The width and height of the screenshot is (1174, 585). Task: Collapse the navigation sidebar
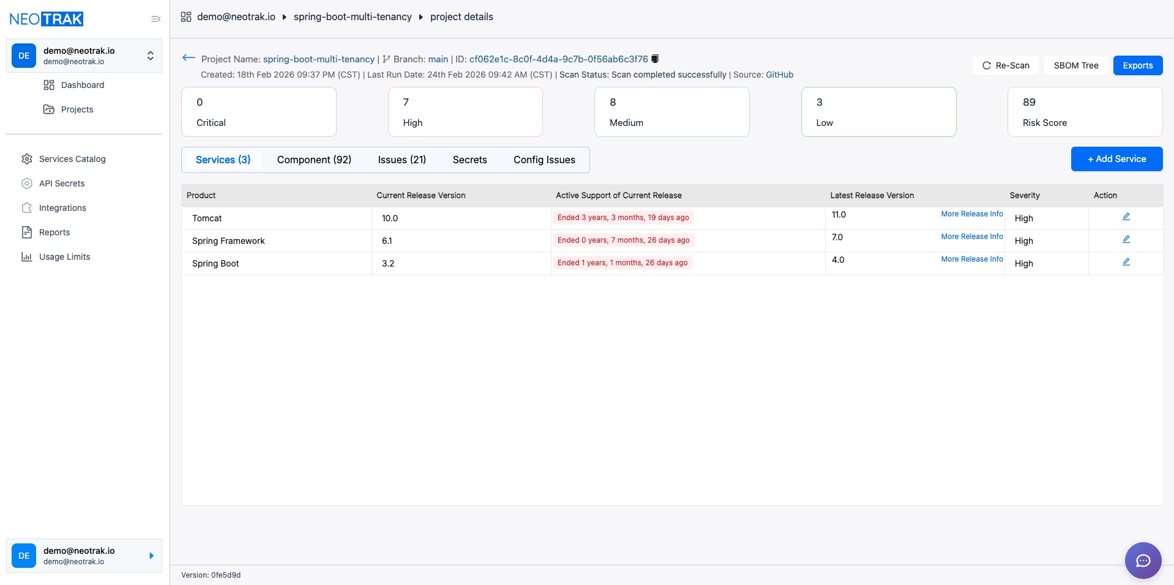click(156, 18)
